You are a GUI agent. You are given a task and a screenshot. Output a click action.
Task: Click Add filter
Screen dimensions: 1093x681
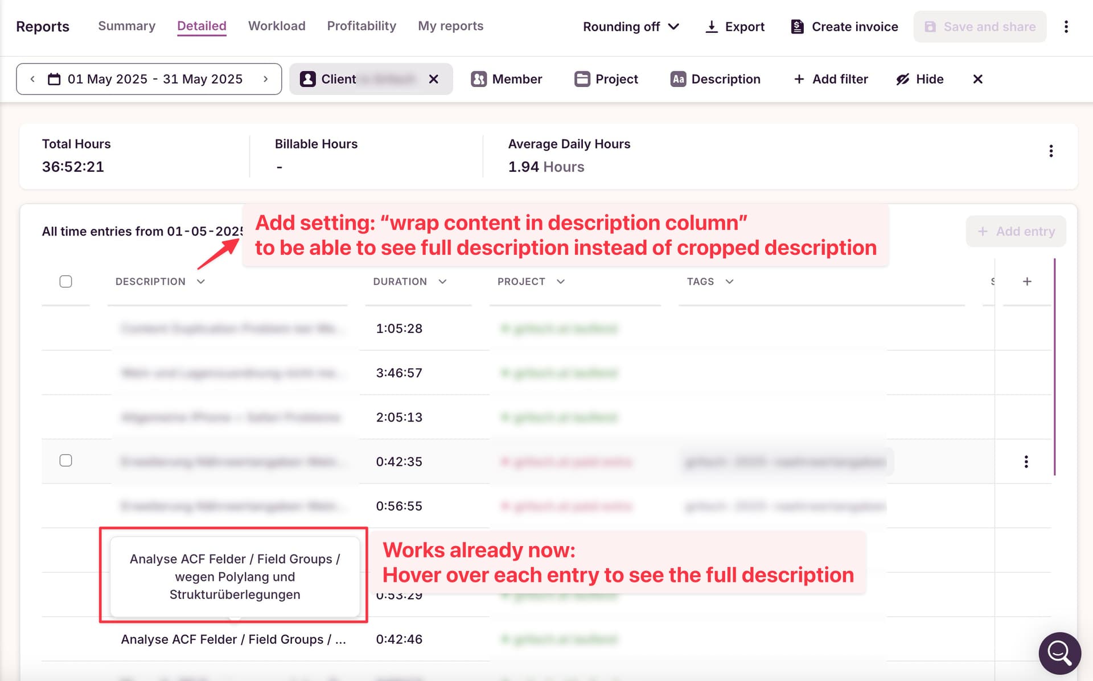(831, 79)
